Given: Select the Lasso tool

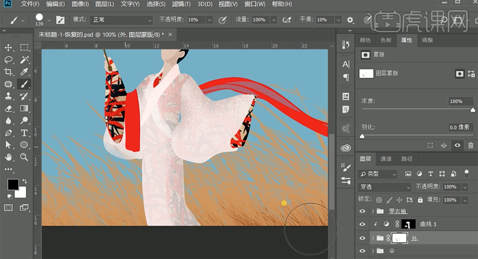Looking at the screenshot, I should 8,60.
